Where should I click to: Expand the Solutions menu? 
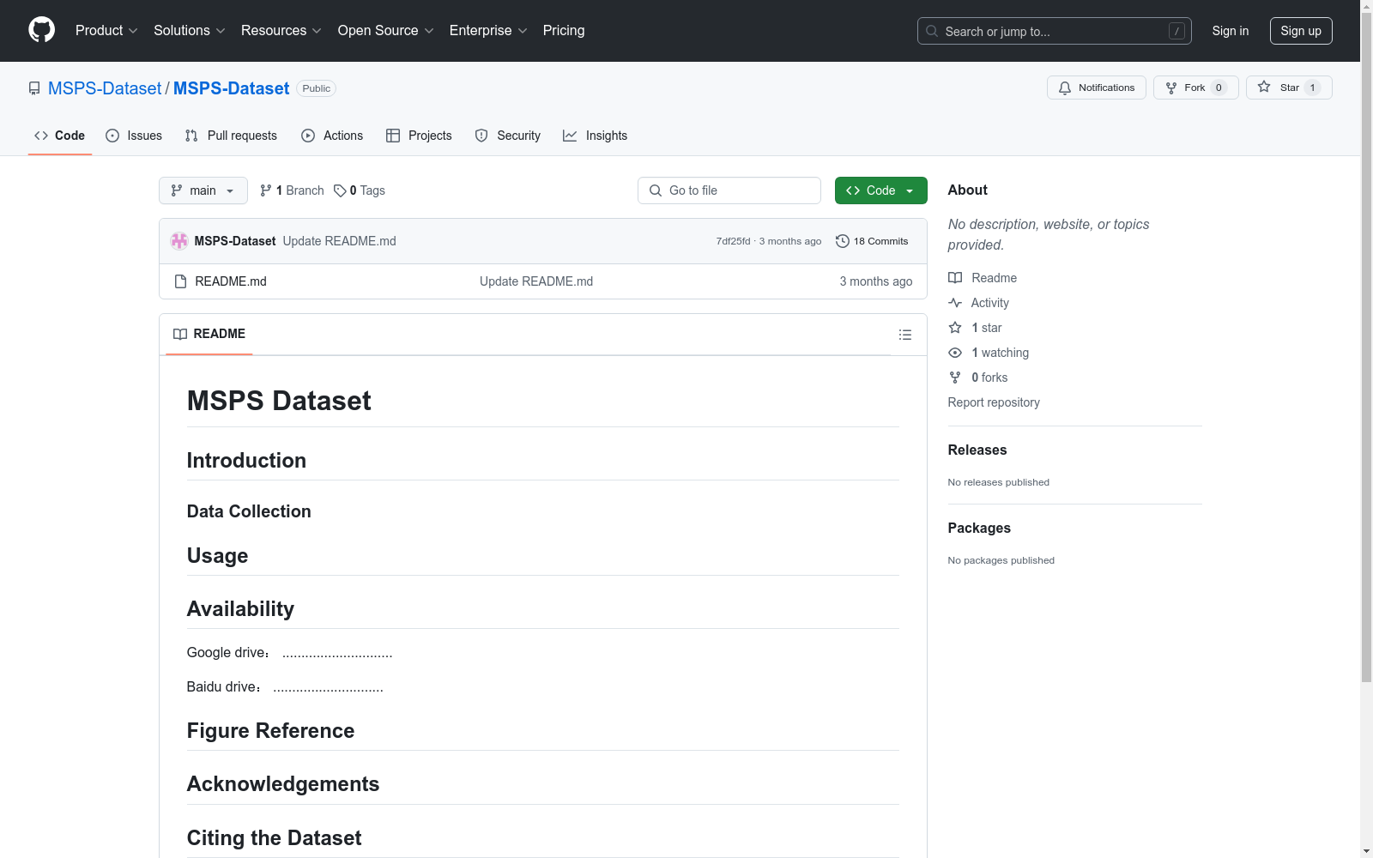tap(189, 30)
